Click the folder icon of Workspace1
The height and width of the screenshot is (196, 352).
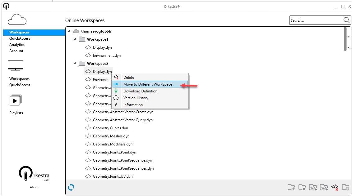tap(82, 39)
